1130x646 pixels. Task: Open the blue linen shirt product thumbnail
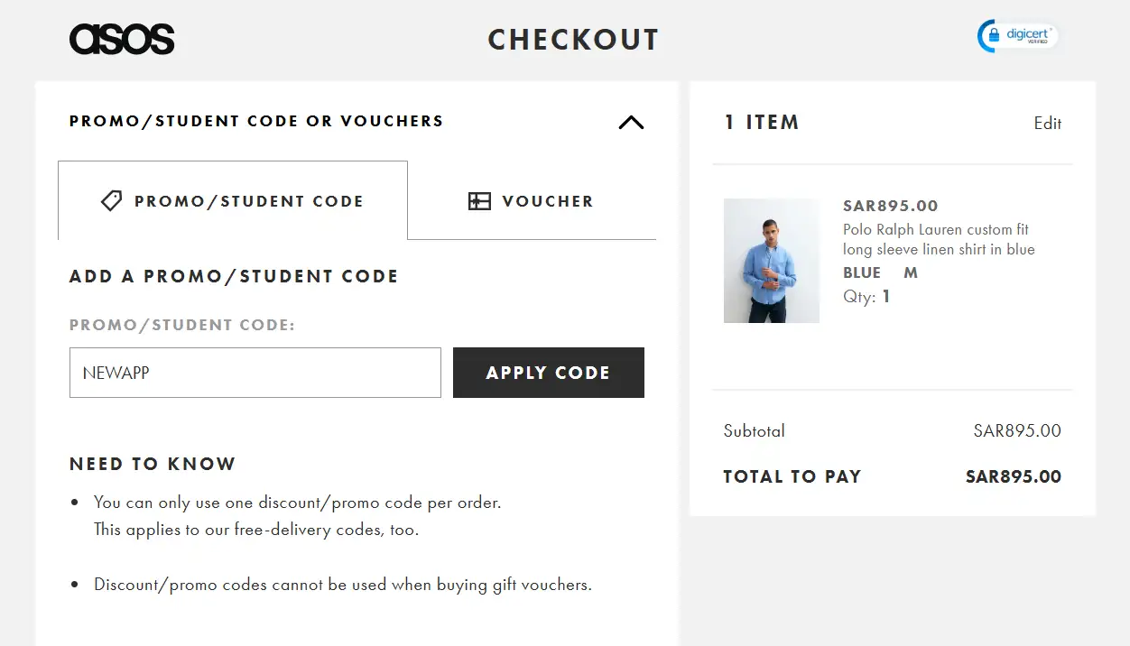pos(772,261)
